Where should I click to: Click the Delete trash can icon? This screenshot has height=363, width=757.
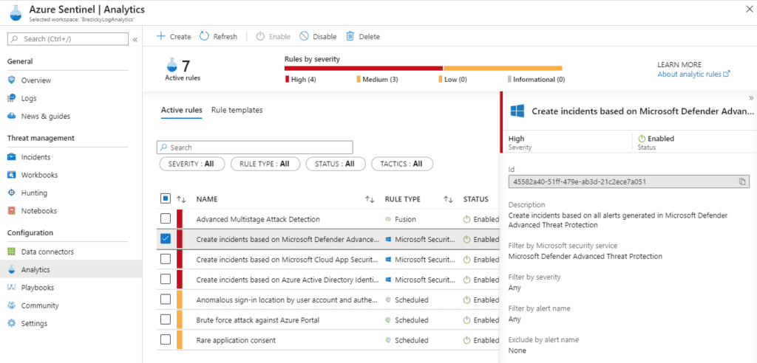coord(350,36)
